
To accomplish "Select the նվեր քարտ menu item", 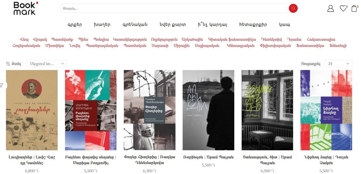I will tap(172, 25).
